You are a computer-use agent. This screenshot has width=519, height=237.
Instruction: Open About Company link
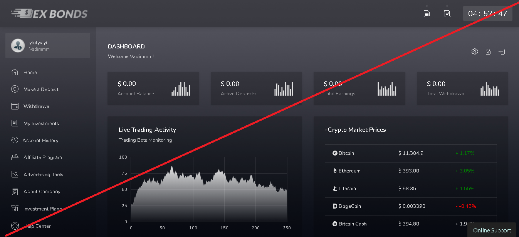(42, 192)
